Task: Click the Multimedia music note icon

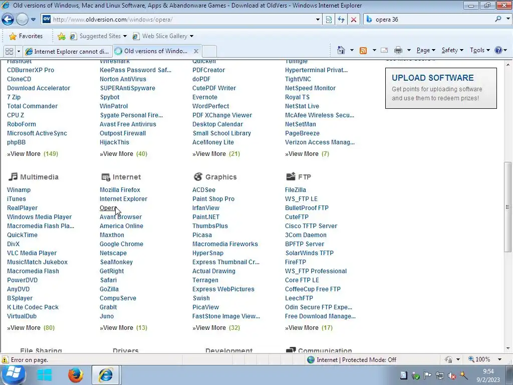Action: click(x=13, y=177)
